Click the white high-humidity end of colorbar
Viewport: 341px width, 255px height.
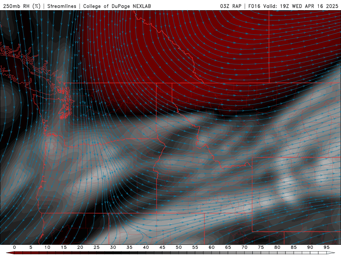tap(331, 253)
